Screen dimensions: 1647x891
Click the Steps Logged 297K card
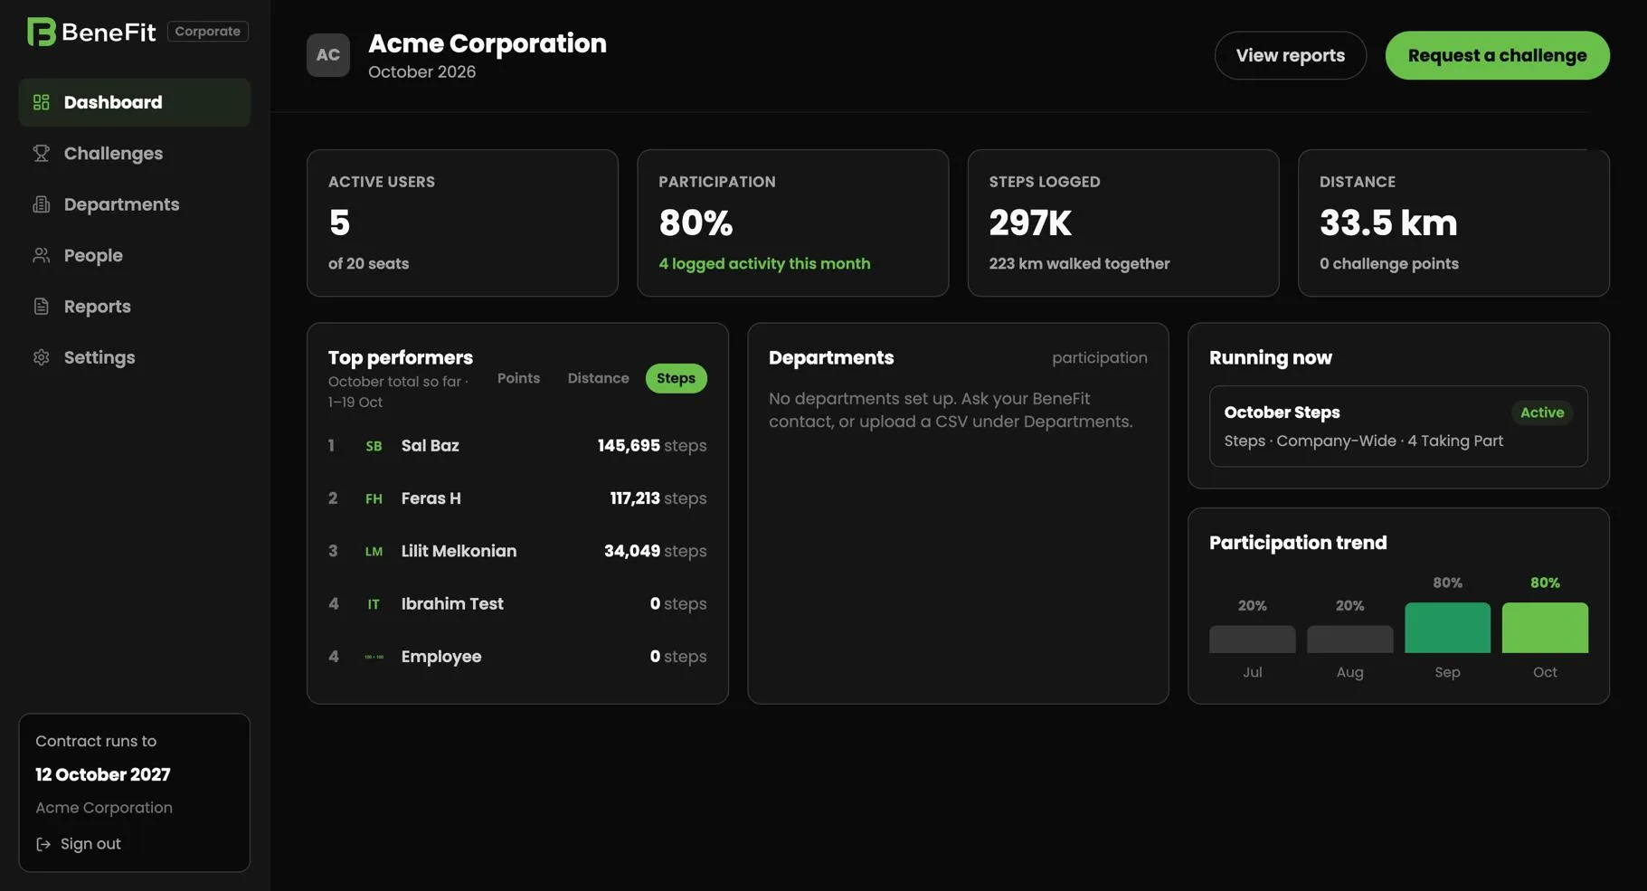pos(1123,223)
